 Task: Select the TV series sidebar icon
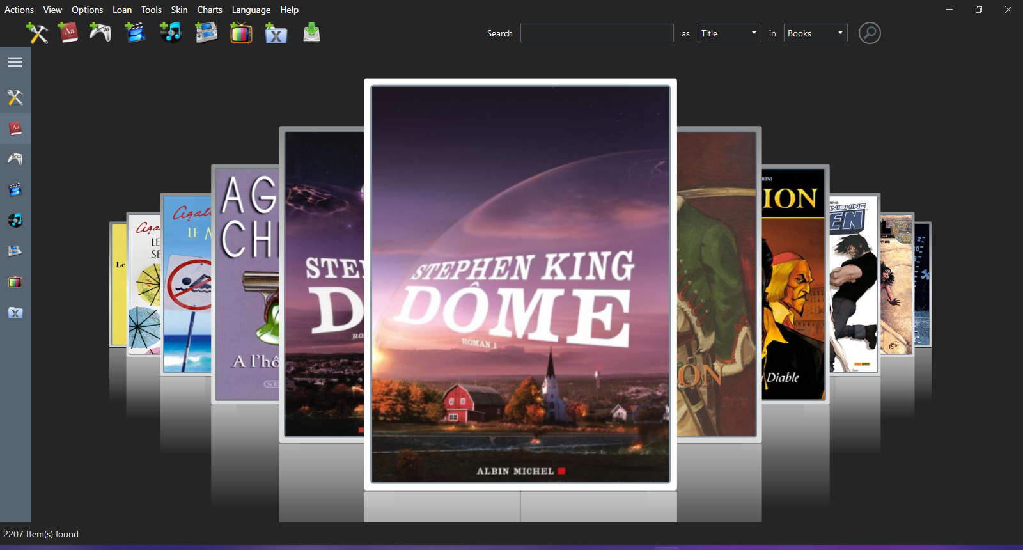click(15, 282)
